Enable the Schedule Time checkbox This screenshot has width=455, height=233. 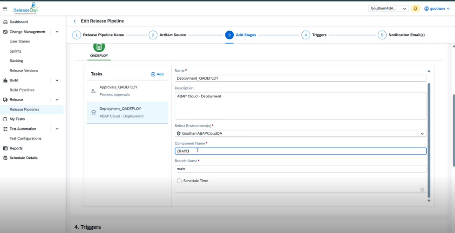pyautogui.click(x=179, y=181)
